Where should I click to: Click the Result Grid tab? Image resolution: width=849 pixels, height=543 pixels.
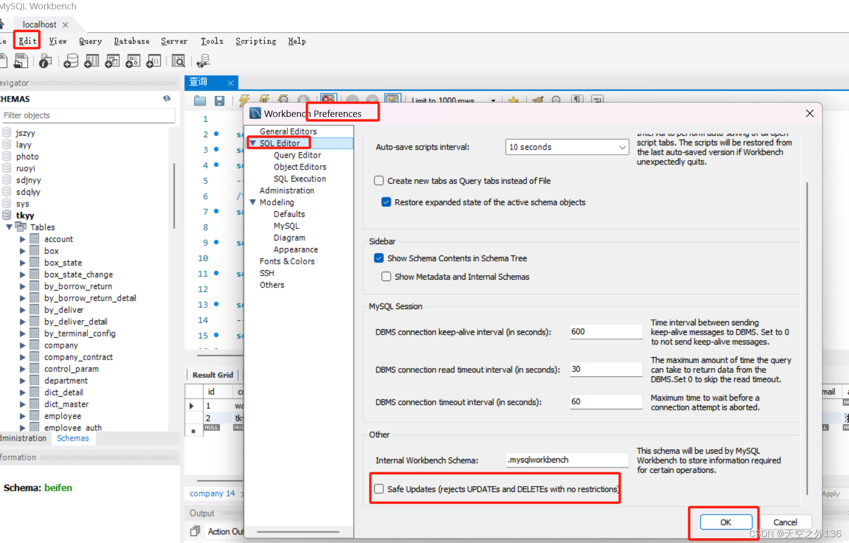coord(212,374)
